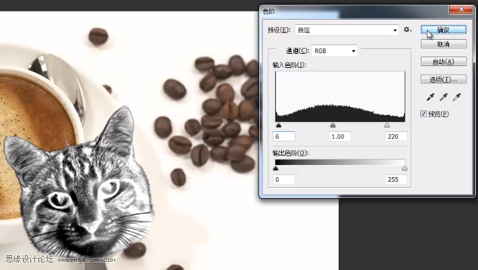Screen dimensions: 478x270
Task: Open the 预设 preset dropdown
Action: pyautogui.click(x=347, y=30)
